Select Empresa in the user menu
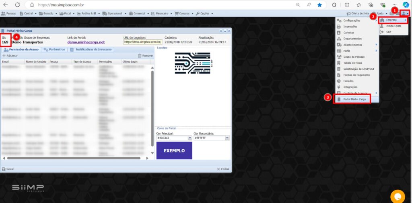The width and height of the screenshot is (412, 203). point(393,20)
